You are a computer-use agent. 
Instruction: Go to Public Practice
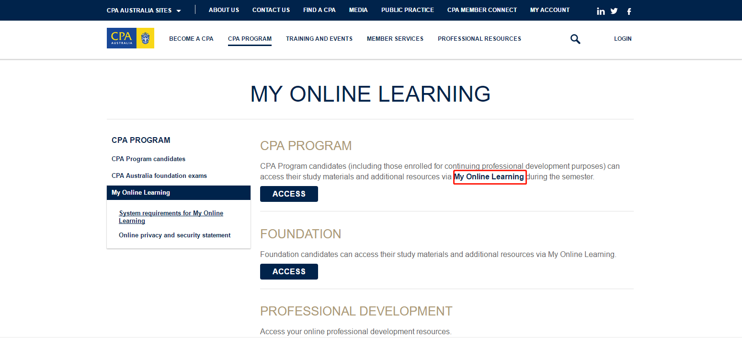point(408,10)
